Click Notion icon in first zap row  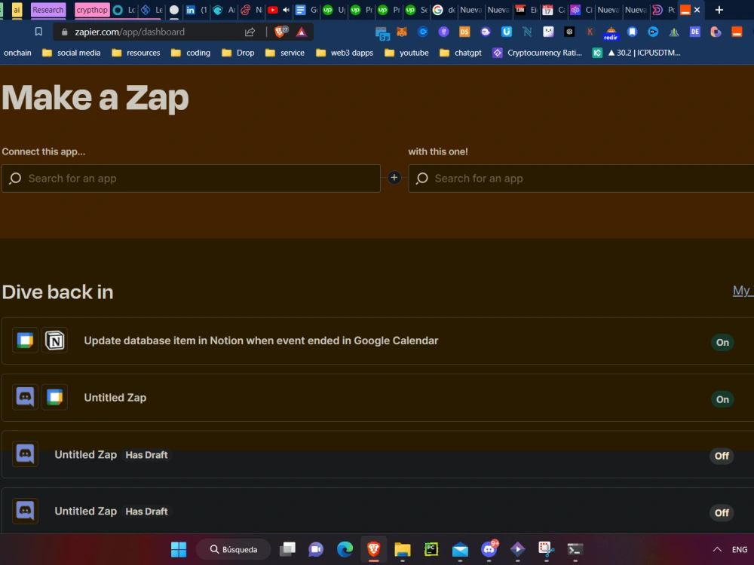[54, 341]
